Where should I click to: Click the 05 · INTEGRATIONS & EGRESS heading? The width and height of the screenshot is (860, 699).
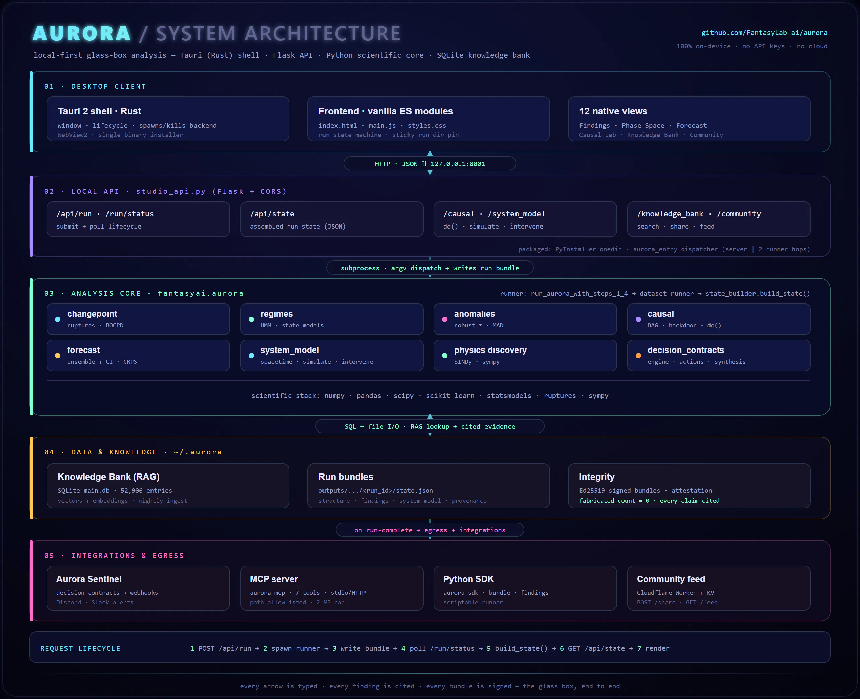point(114,556)
